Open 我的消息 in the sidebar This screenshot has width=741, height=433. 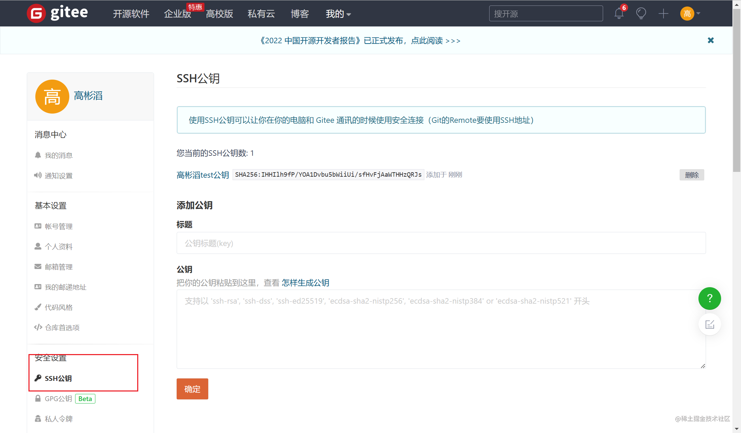click(x=58, y=155)
